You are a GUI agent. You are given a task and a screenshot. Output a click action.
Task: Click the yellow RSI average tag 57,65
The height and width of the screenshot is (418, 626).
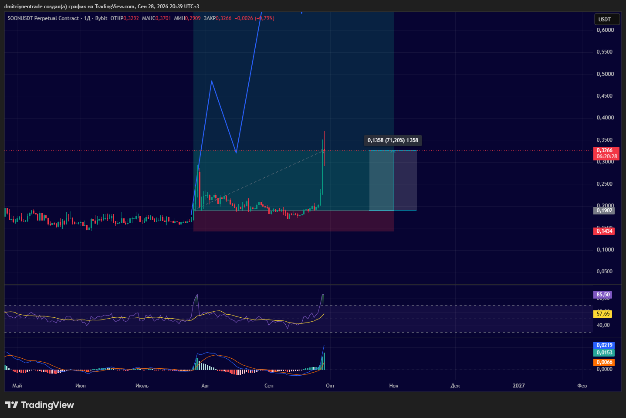[603, 314]
